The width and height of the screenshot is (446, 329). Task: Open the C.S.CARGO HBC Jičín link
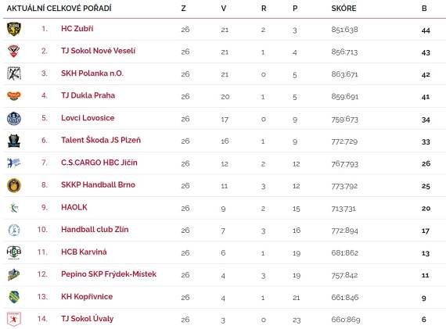pos(99,163)
